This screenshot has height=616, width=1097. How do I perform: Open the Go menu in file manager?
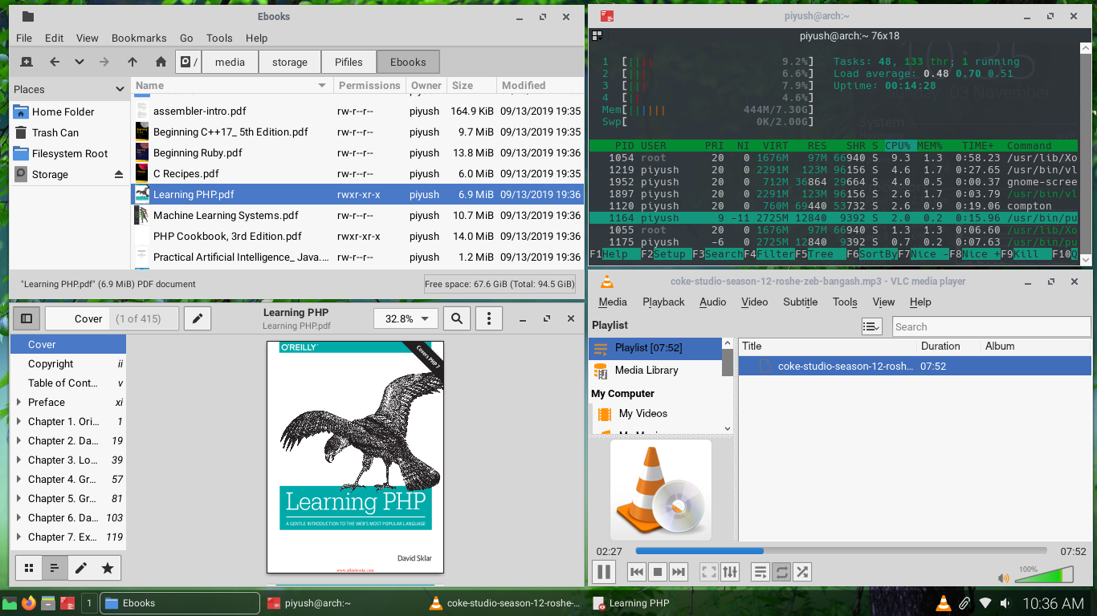tap(186, 38)
